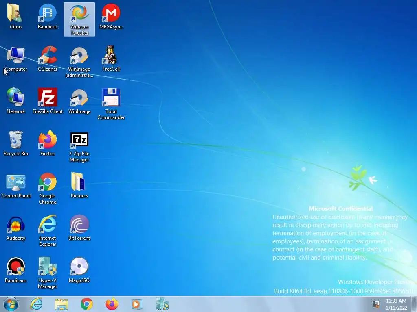Click the Pictures folder icon
417x312 pixels.
point(79,185)
